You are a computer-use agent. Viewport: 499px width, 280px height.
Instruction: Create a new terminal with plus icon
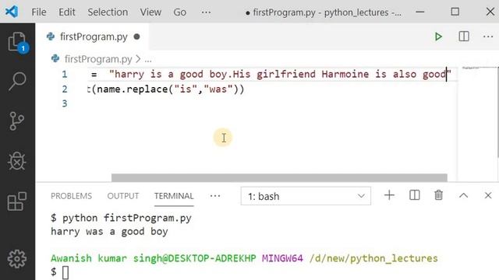[389, 195]
